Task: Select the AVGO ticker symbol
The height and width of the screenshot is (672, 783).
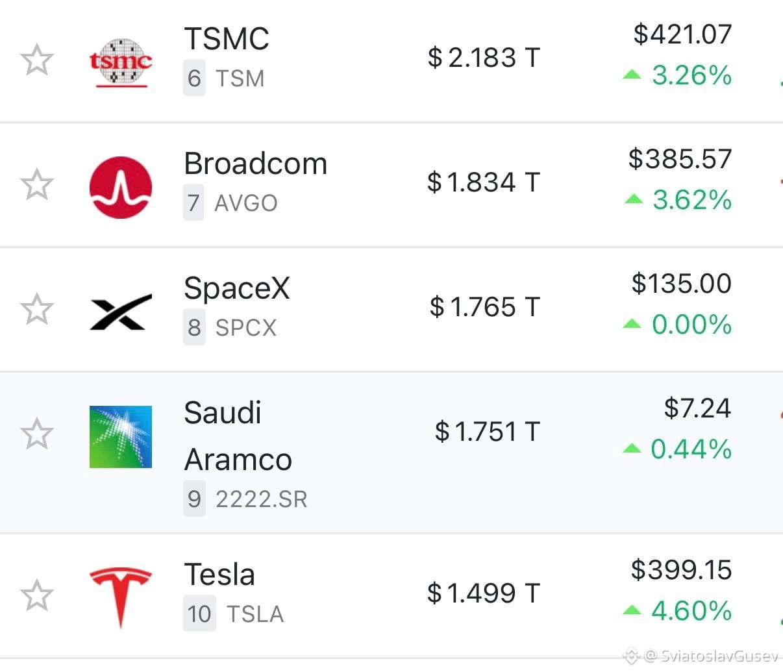Action: [x=246, y=203]
